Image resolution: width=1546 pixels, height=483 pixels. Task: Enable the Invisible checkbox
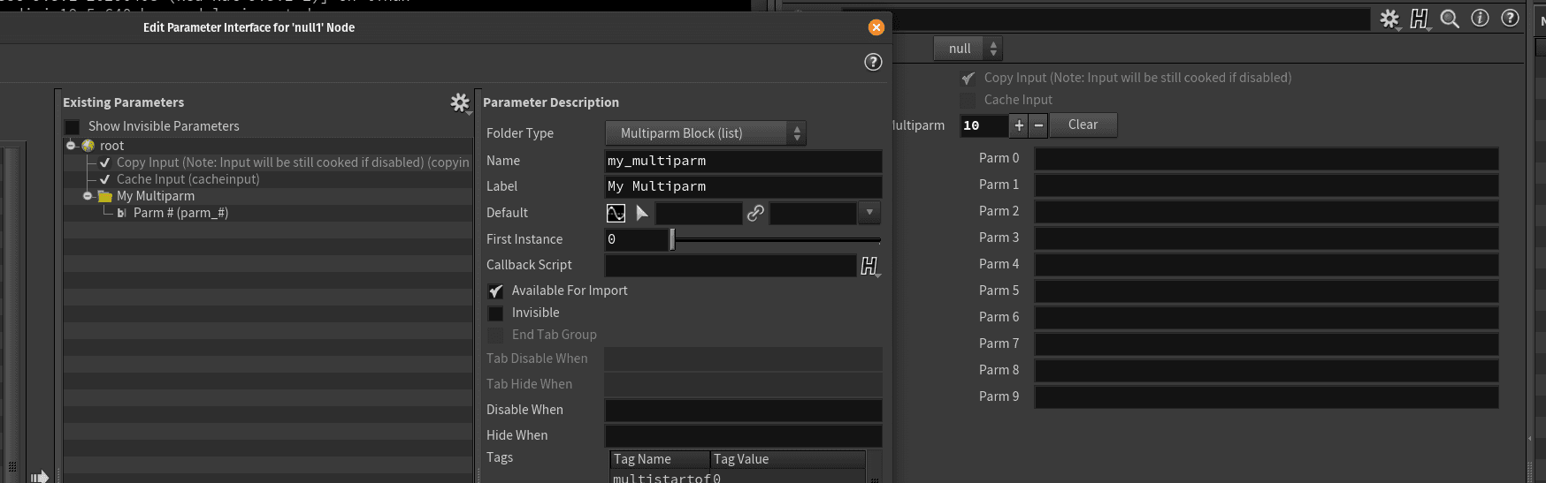pyautogui.click(x=496, y=313)
